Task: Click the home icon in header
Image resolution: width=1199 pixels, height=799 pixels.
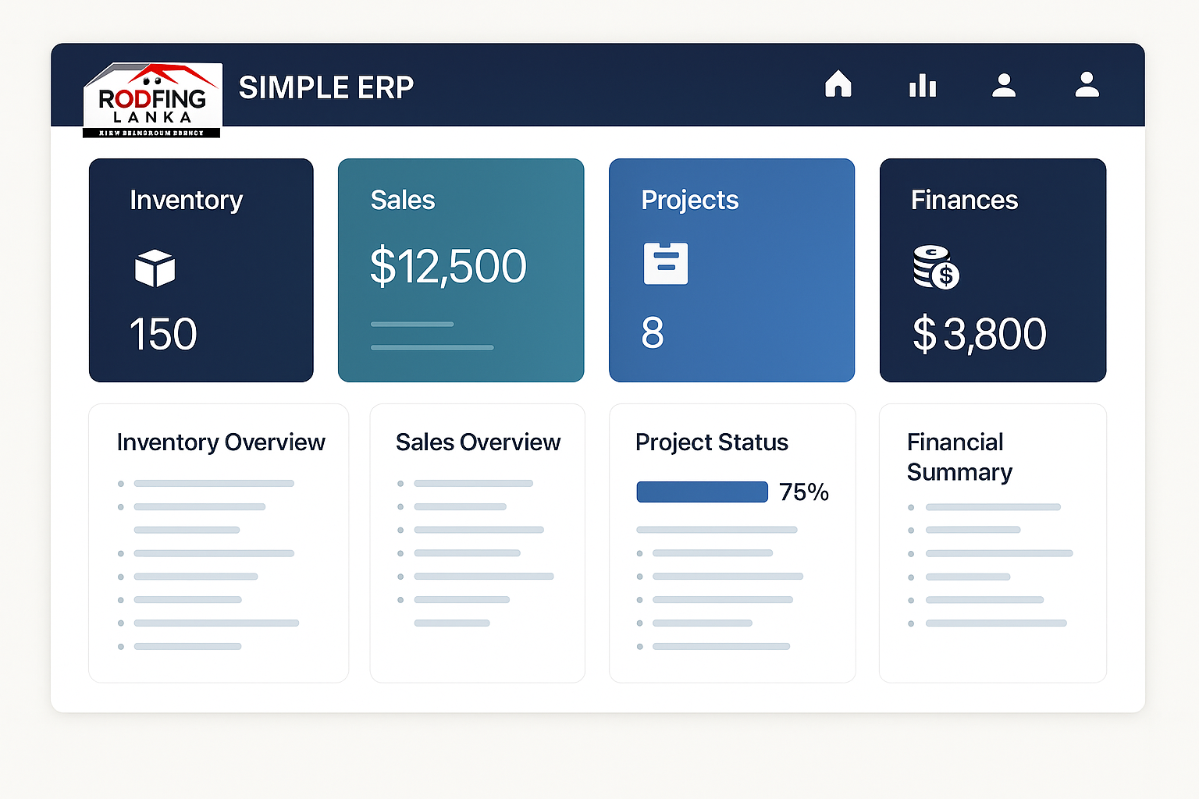Action: click(838, 83)
